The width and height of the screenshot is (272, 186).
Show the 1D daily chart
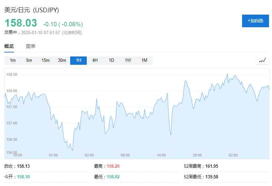[111, 60]
